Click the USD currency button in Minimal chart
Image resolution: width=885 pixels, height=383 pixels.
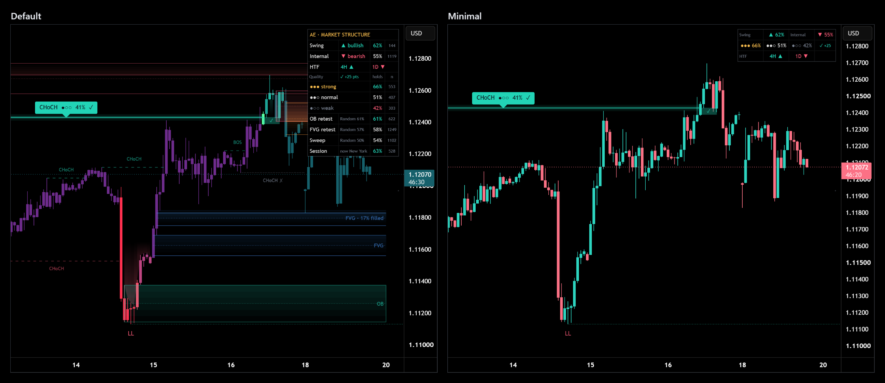pos(857,33)
